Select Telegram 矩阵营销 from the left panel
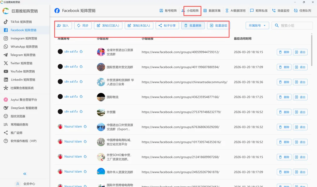Viewport: 317px width, 187px height. point(24,55)
